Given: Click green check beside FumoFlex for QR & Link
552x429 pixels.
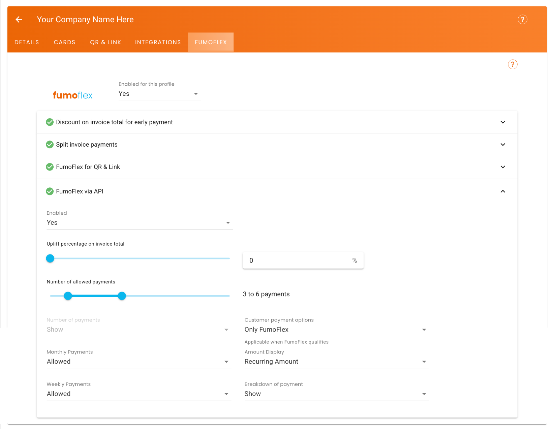Looking at the screenshot, I should [x=50, y=167].
